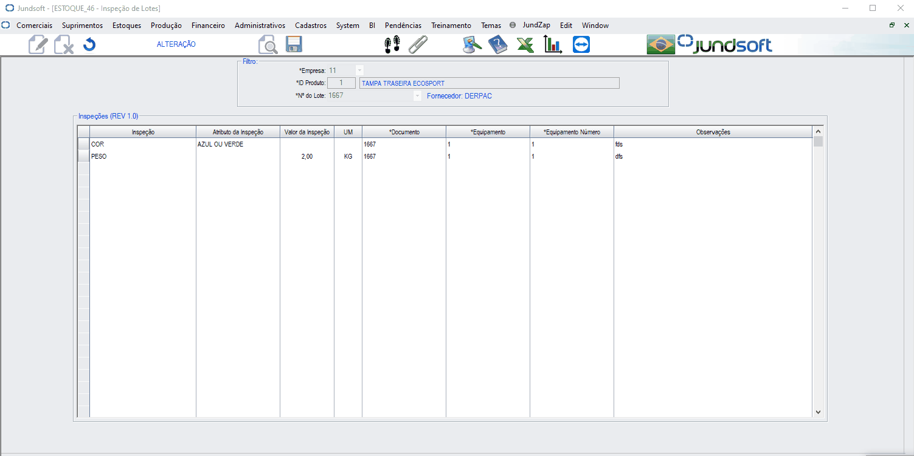Screen dimensions: 914x456
Task: Click the footprints tracking icon
Action: [x=392, y=44]
